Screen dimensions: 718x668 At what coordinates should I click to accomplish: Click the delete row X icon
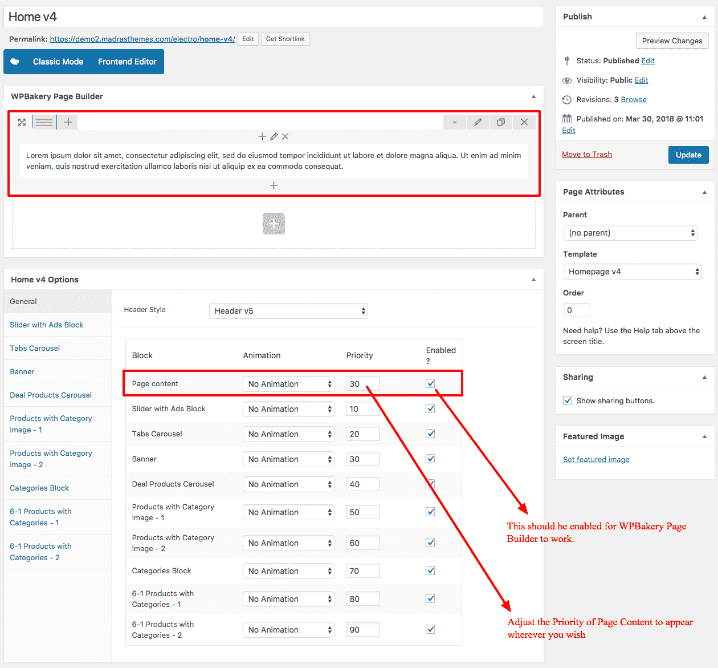click(x=524, y=122)
